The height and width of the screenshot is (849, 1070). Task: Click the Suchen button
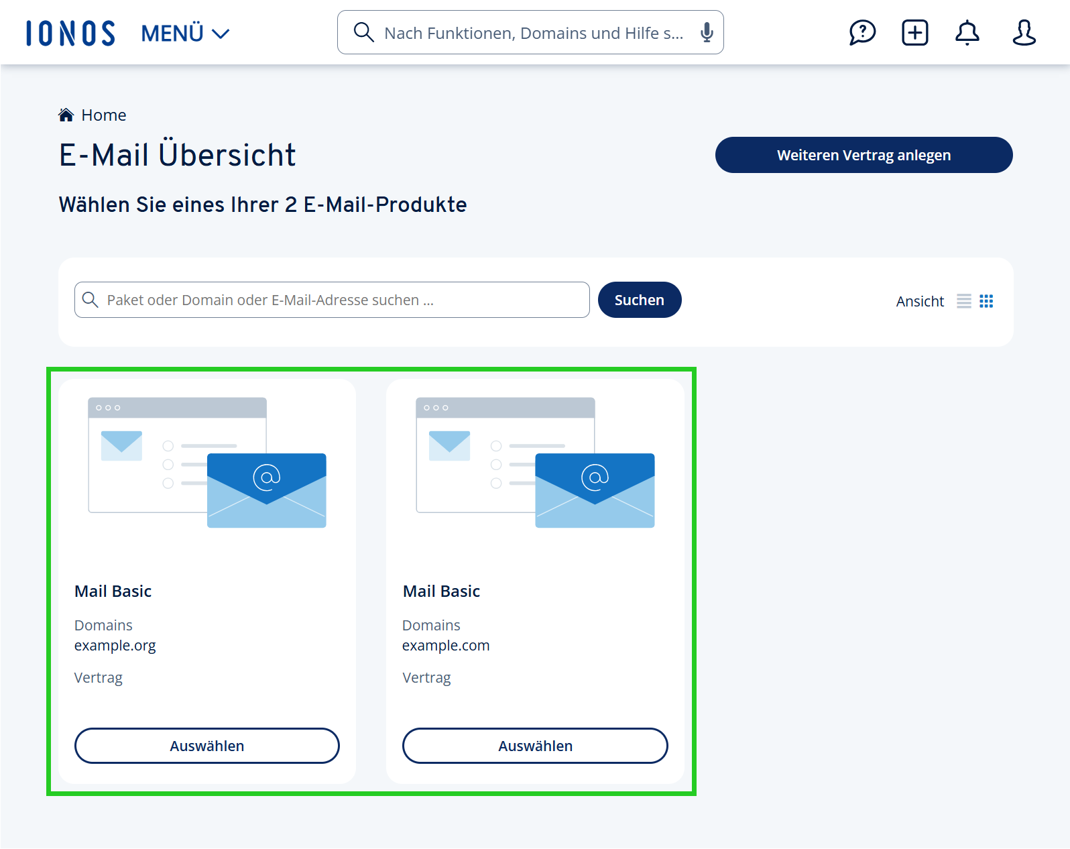pos(640,300)
